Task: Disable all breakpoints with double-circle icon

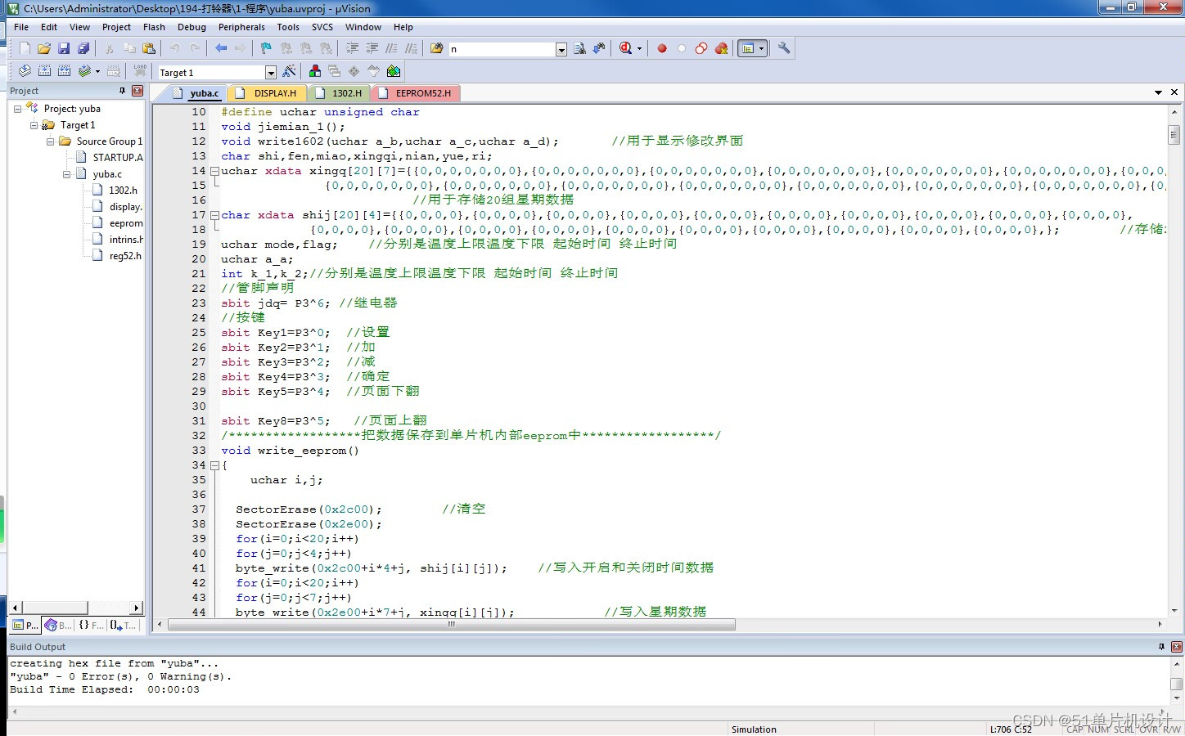Action: (701, 48)
